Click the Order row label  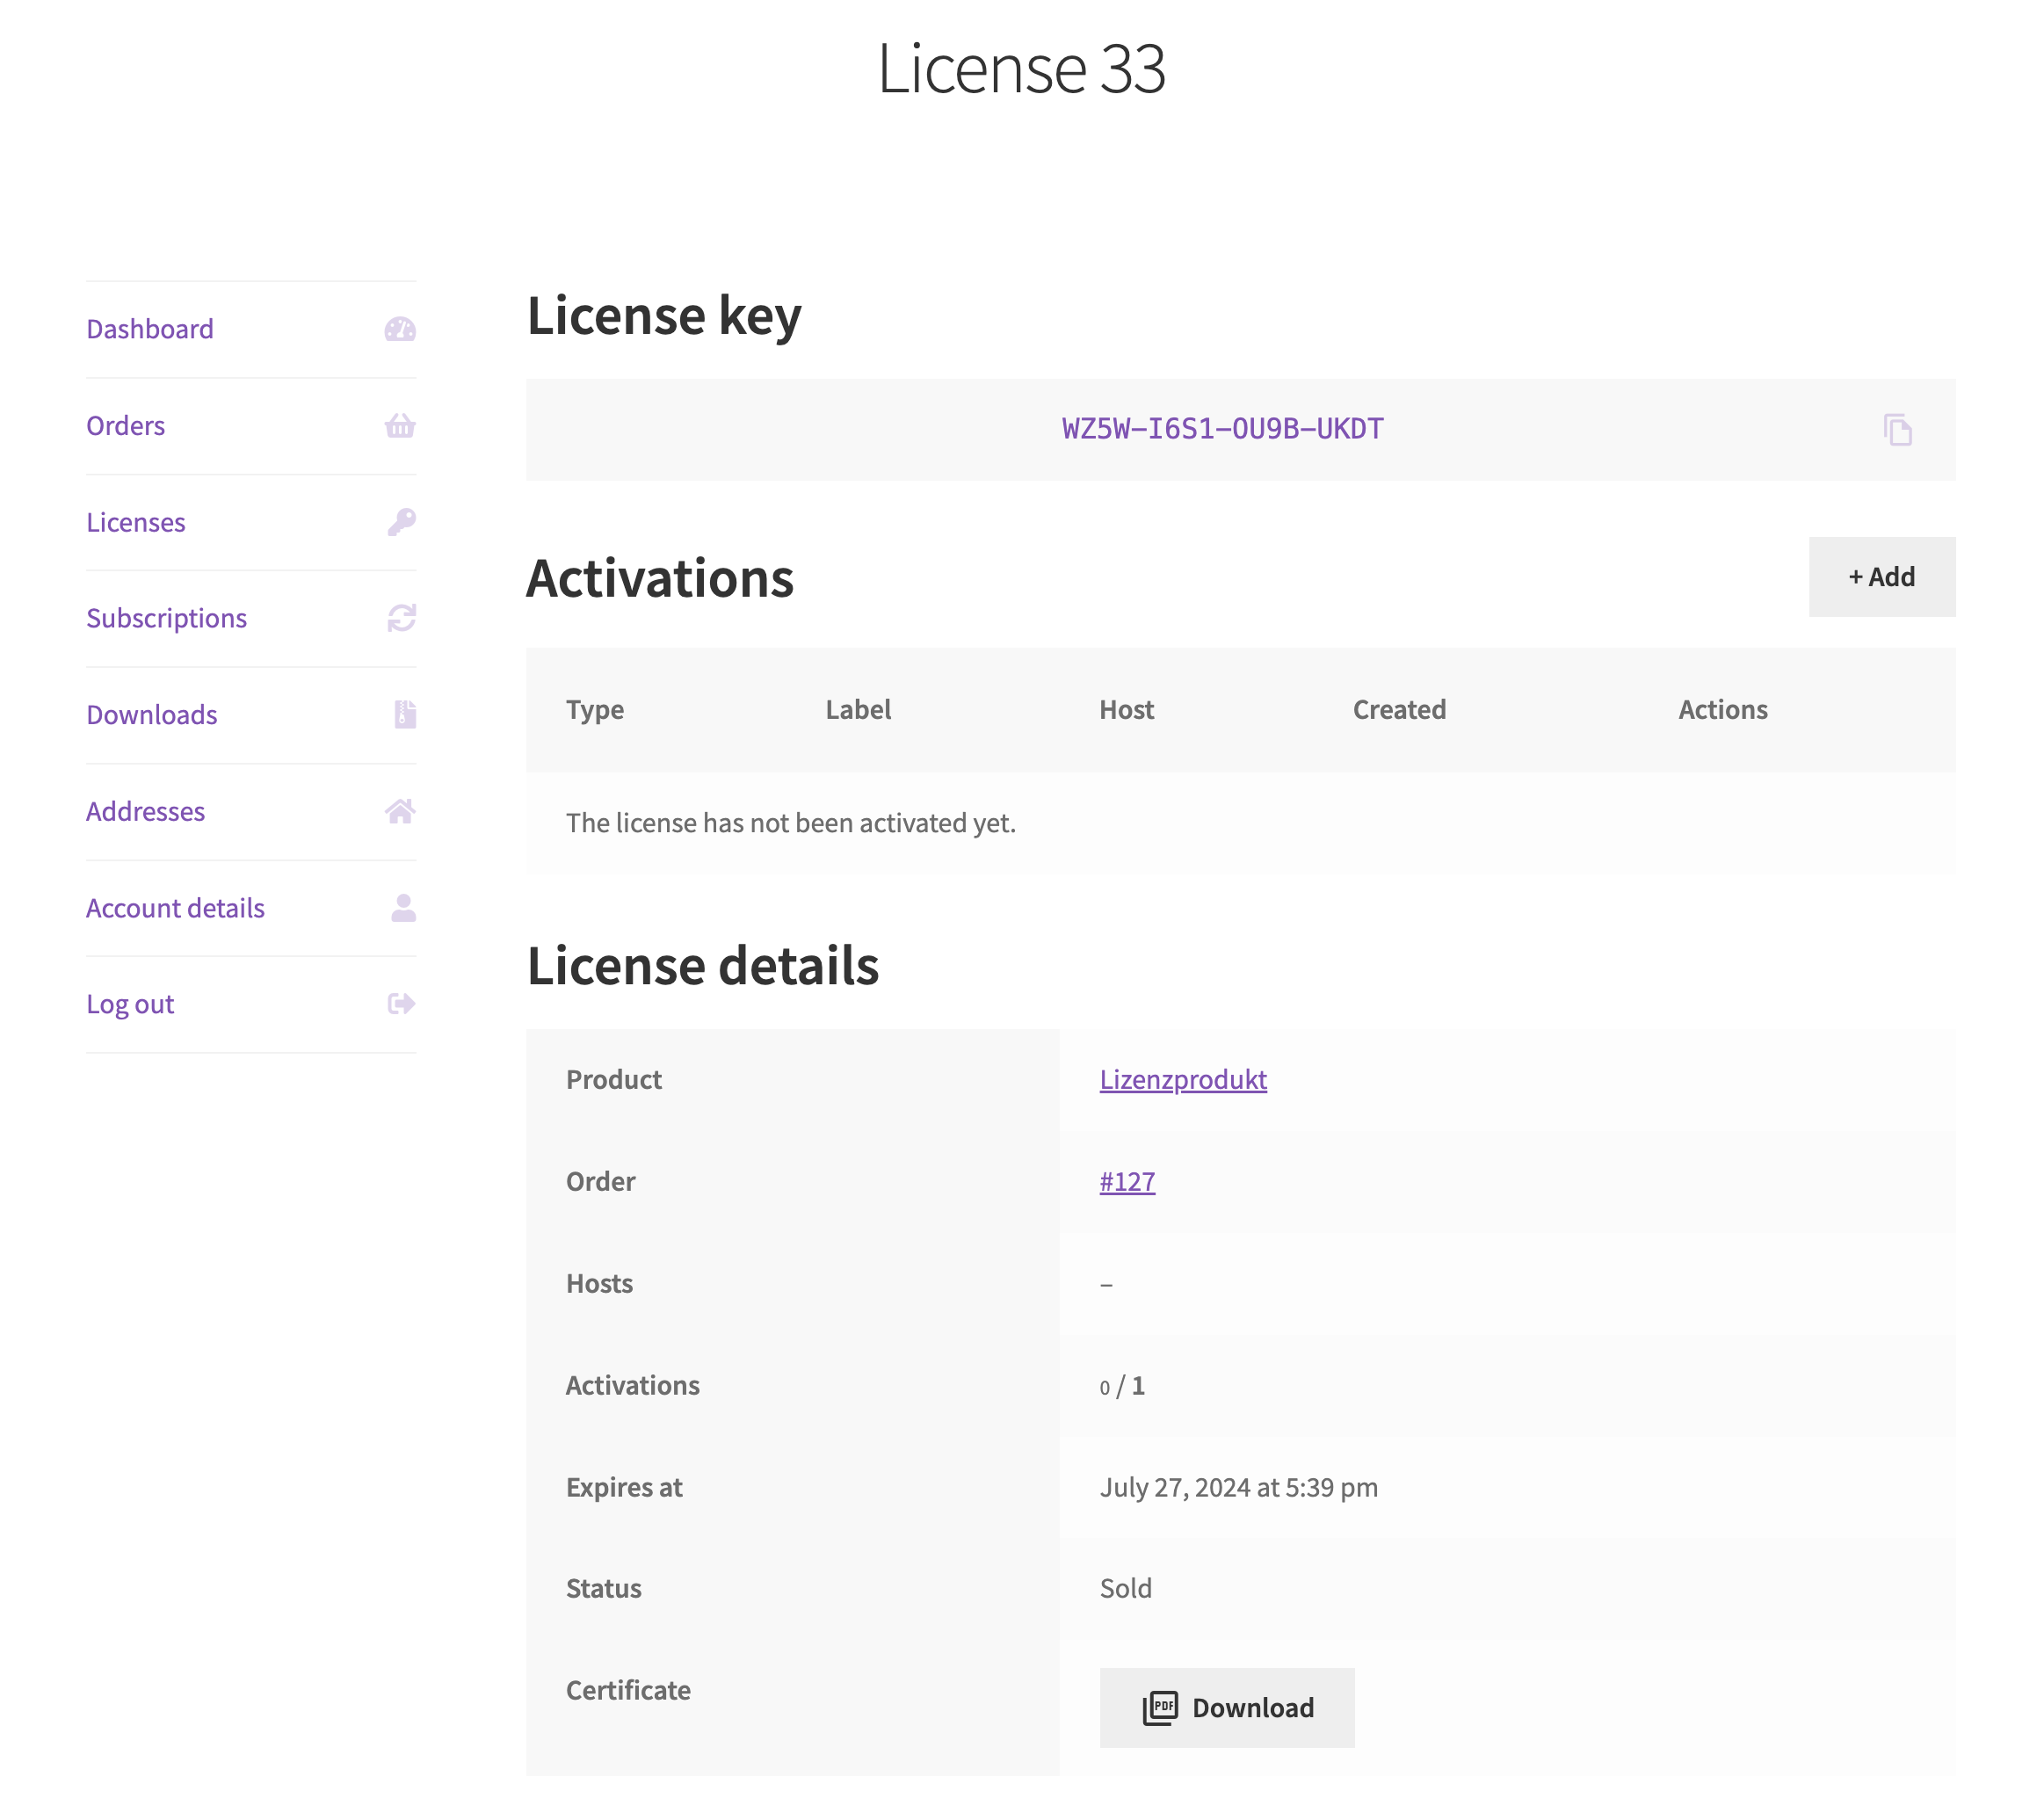pos(600,1181)
